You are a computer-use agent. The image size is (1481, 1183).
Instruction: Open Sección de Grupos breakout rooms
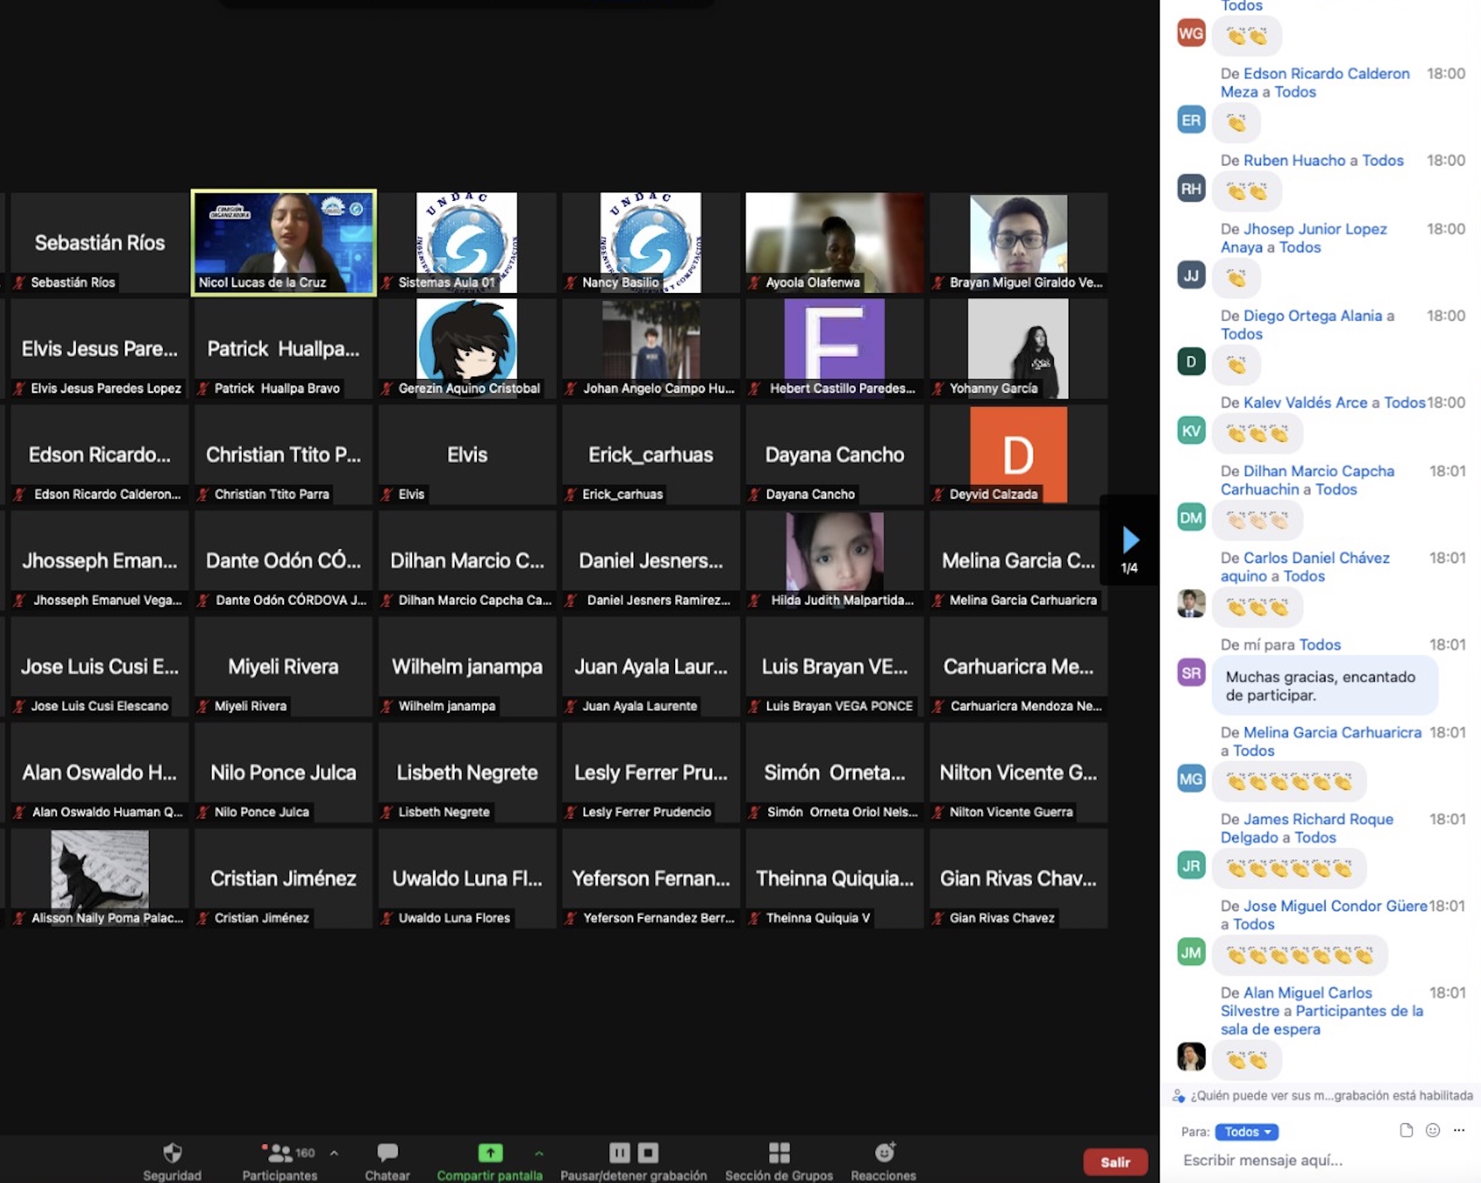779,1152
